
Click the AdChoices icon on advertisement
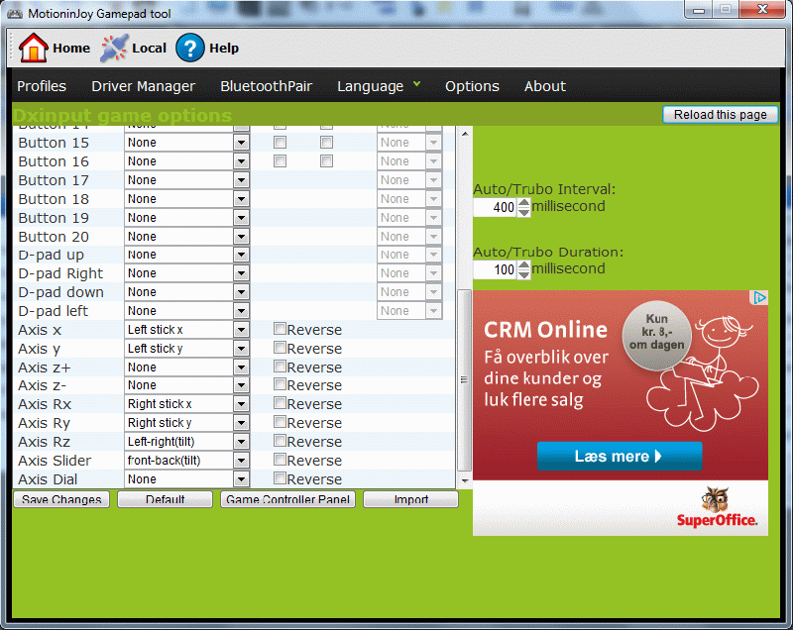759,297
